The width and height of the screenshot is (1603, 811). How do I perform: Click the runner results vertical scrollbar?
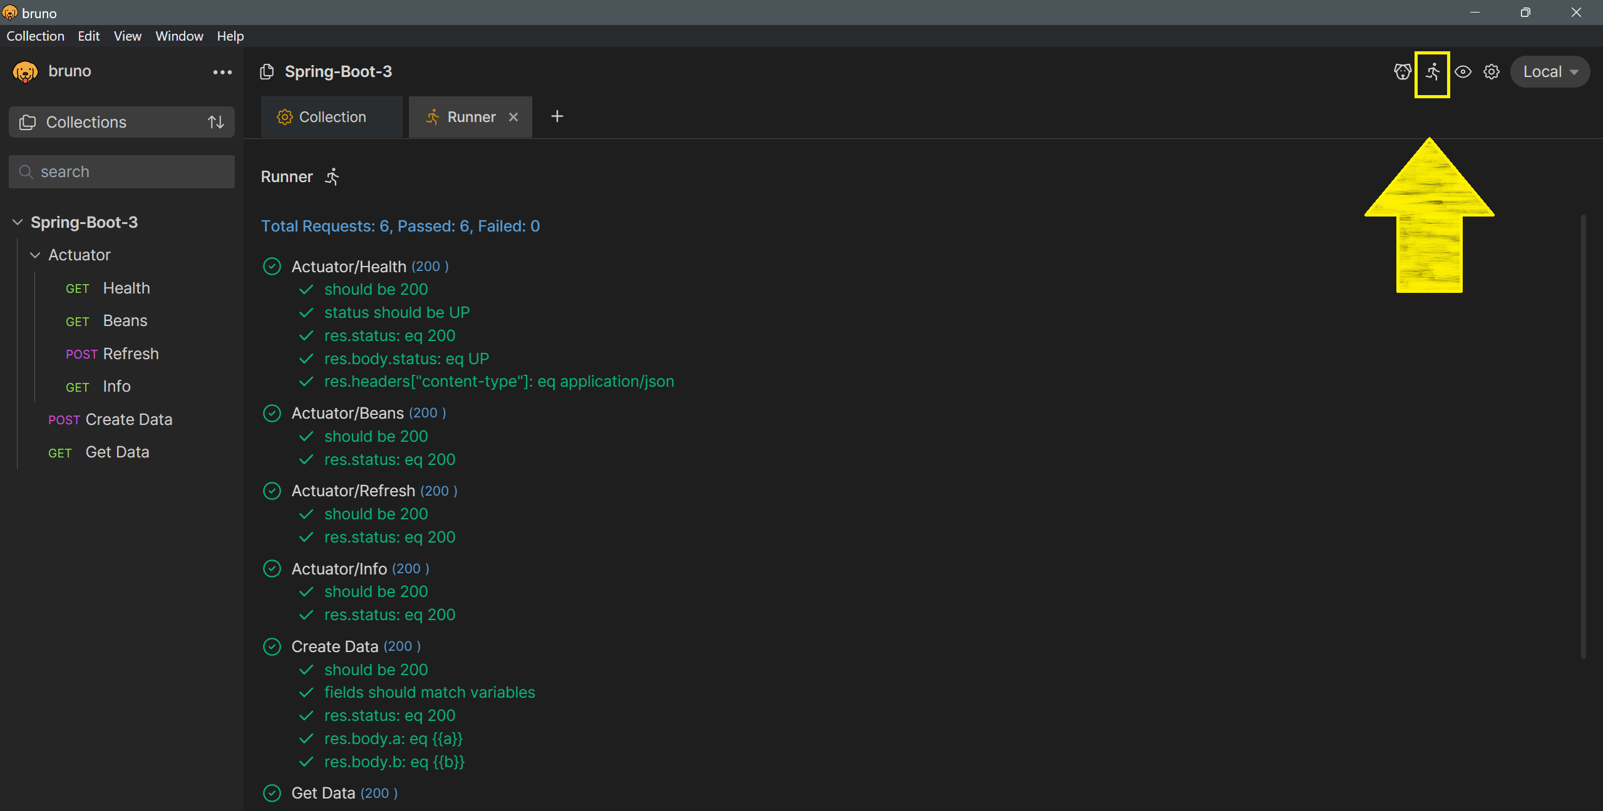[1584, 436]
